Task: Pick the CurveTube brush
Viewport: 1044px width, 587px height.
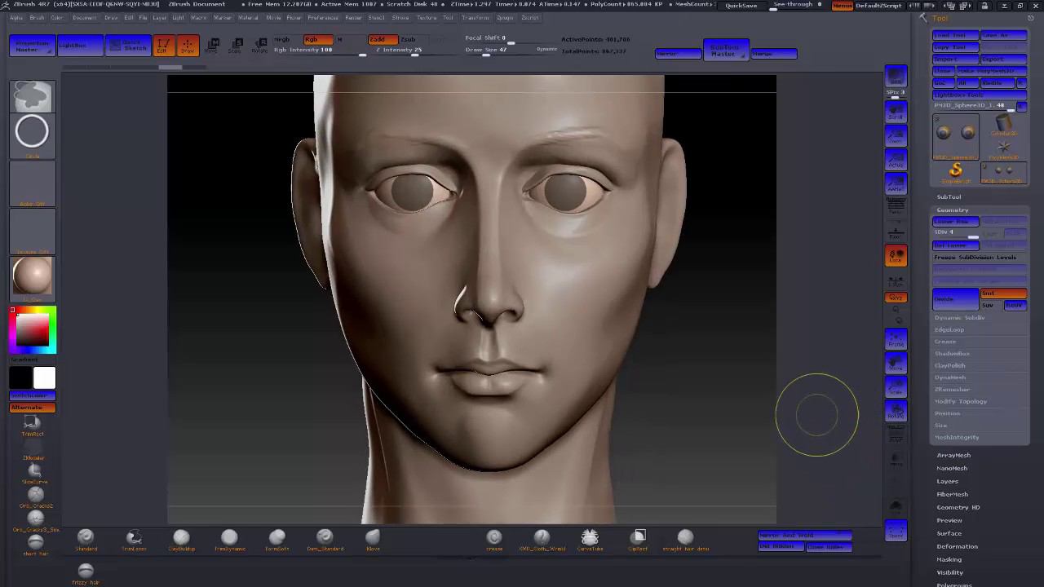Action: pyautogui.click(x=590, y=537)
